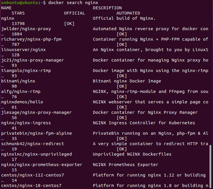
Task: Click the terminal scrollbar thumb
Action: tap(211, 167)
